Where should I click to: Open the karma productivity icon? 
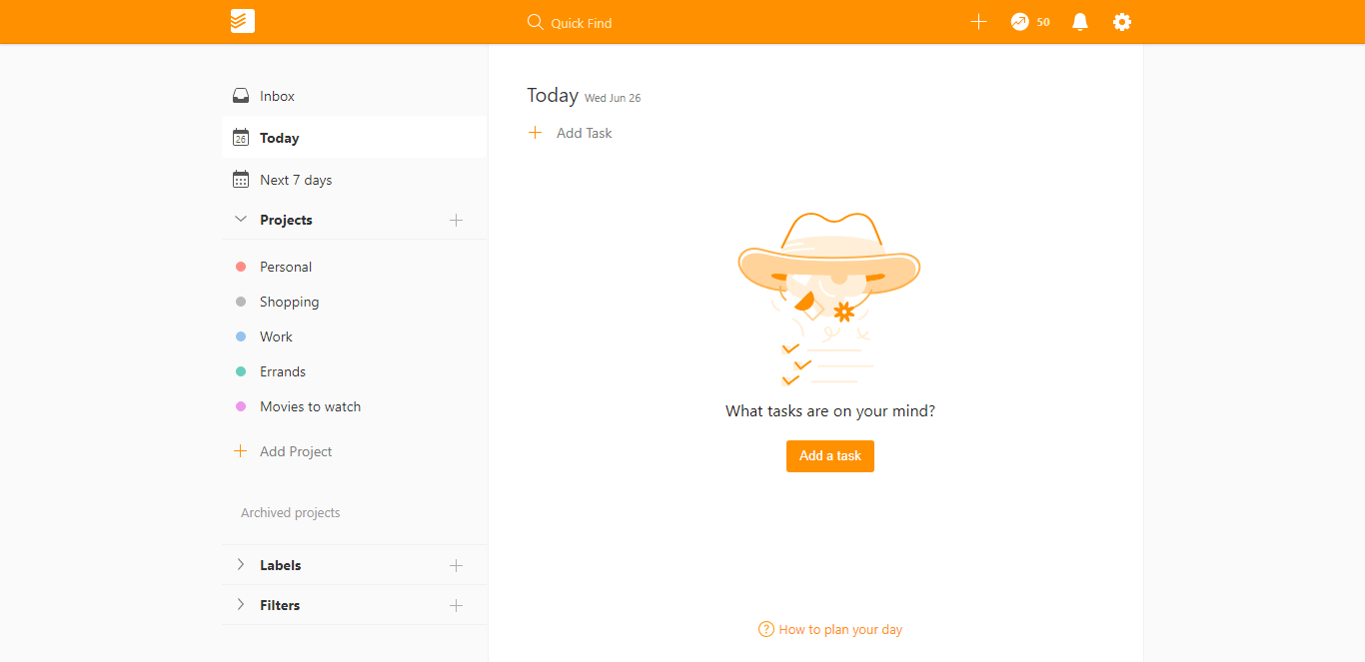(x=1019, y=22)
